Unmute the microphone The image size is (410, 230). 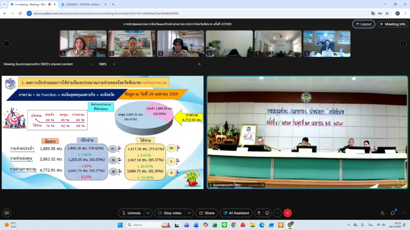131,213
